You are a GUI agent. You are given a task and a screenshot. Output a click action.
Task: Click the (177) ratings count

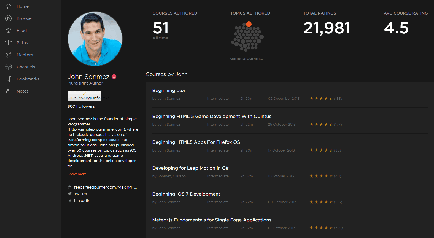click(x=338, y=125)
